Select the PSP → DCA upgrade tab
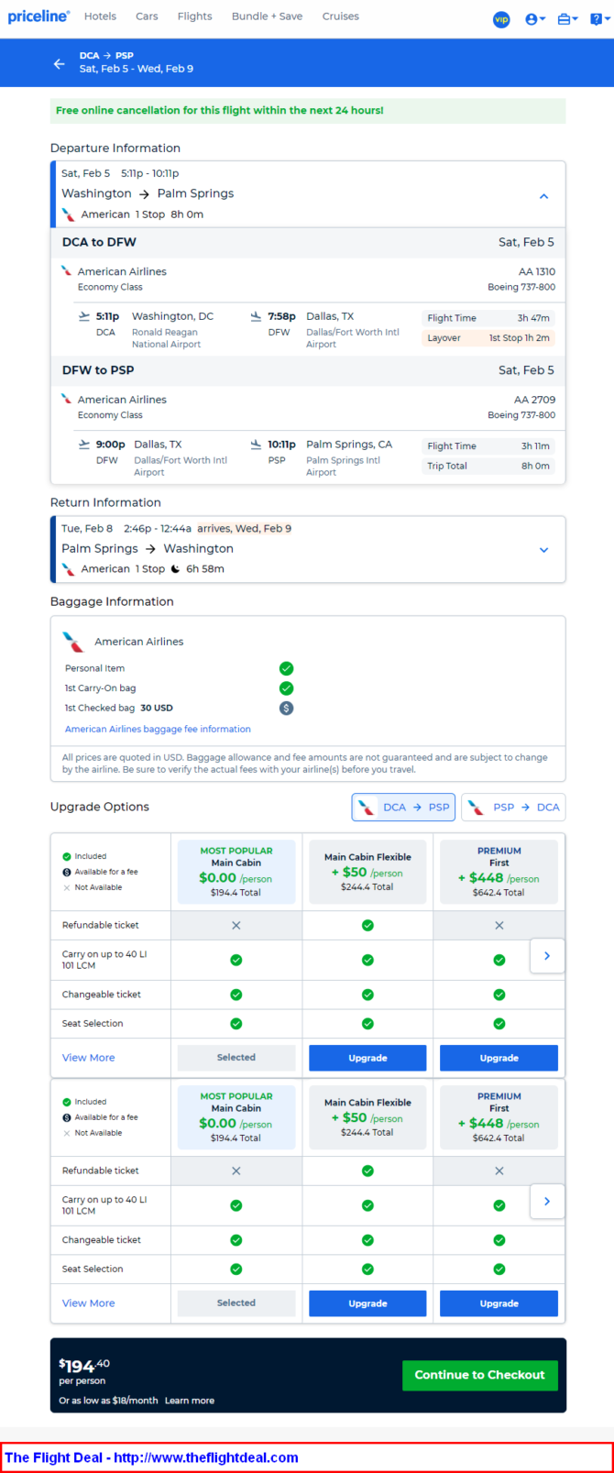The image size is (614, 1473). coord(513,808)
